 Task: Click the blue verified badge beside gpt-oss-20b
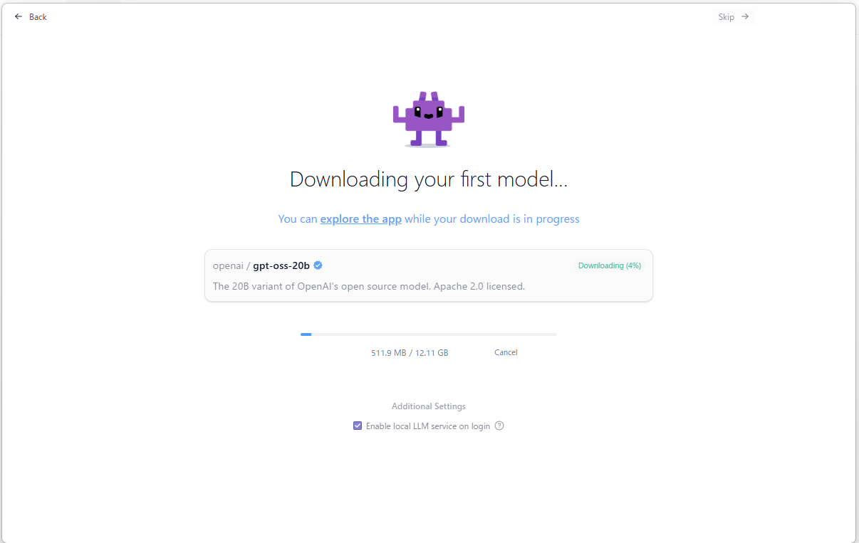pos(318,265)
